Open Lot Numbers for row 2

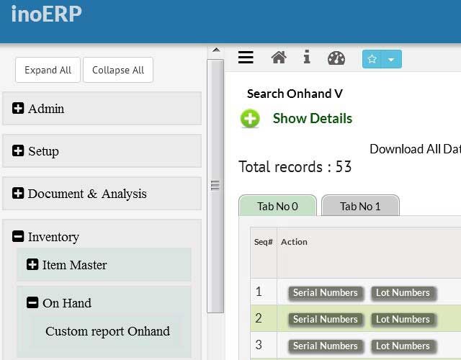[403, 319]
